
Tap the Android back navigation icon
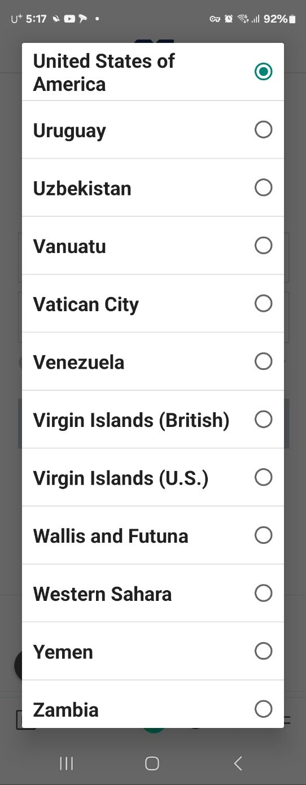(x=238, y=764)
